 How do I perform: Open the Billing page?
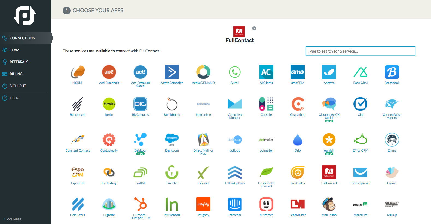pos(26,74)
